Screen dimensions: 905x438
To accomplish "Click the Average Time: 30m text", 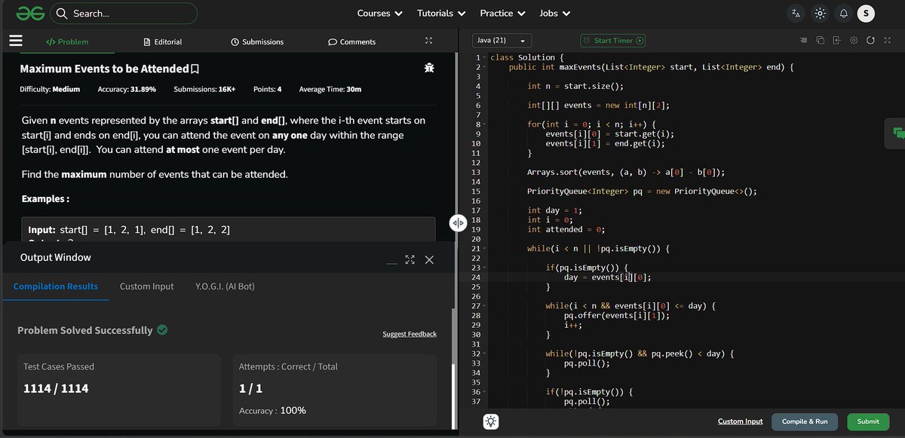I will 330,89.
